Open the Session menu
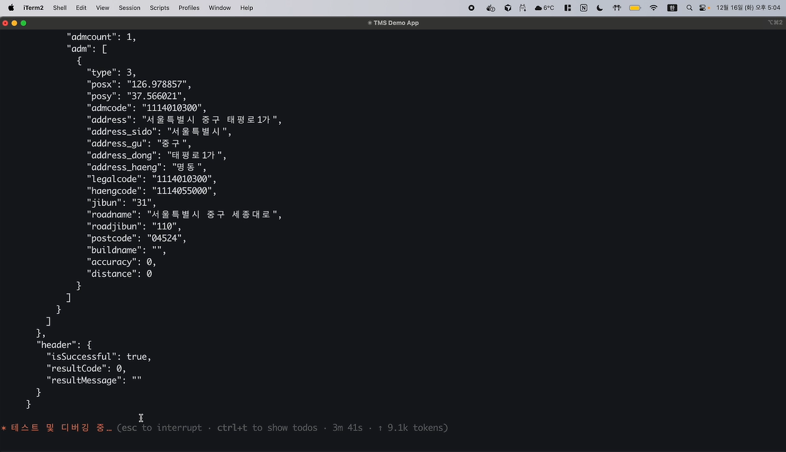 (x=130, y=8)
